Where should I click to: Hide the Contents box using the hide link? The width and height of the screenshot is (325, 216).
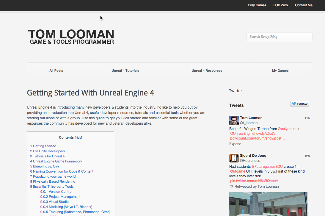click(78, 137)
